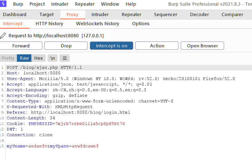Click the POST /blog/ajax.php request line
This screenshot has height=160, width=252.
pyautogui.click(x=44, y=67)
